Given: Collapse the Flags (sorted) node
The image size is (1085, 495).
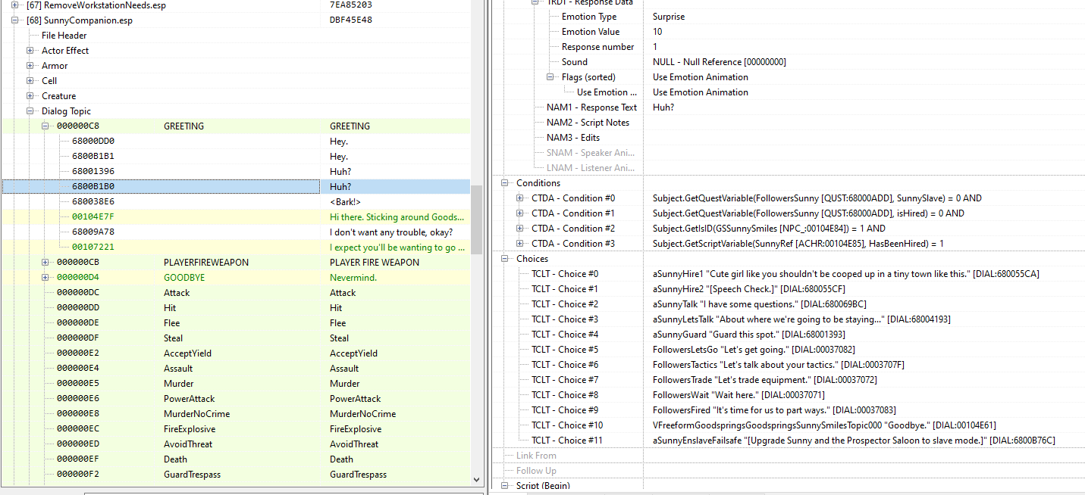Looking at the screenshot, I should pyautogui.click(x=550, y=77).
